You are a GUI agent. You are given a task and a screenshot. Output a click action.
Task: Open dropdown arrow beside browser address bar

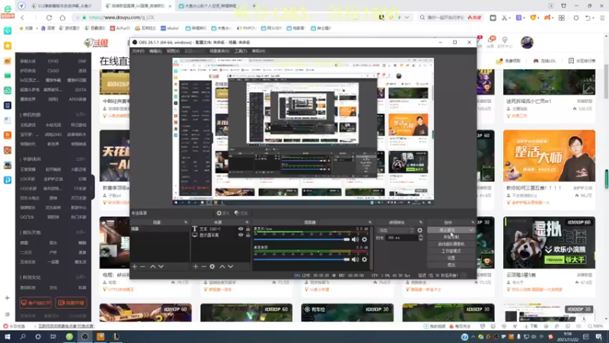407,18
